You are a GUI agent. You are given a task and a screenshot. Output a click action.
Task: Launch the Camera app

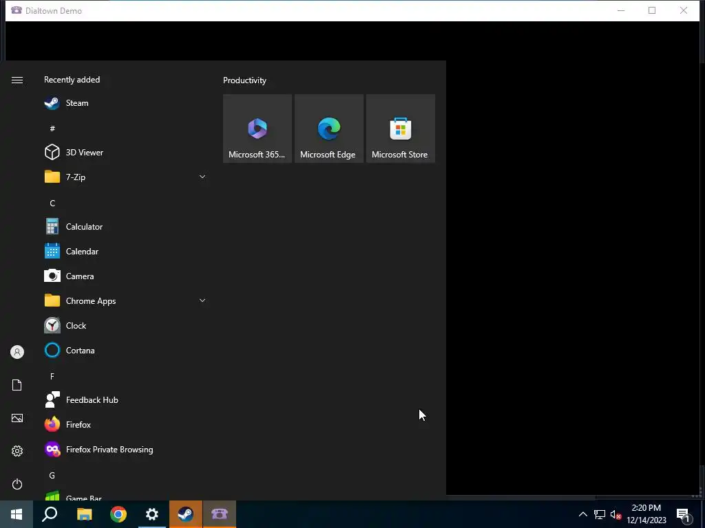[x=125, y=276]
